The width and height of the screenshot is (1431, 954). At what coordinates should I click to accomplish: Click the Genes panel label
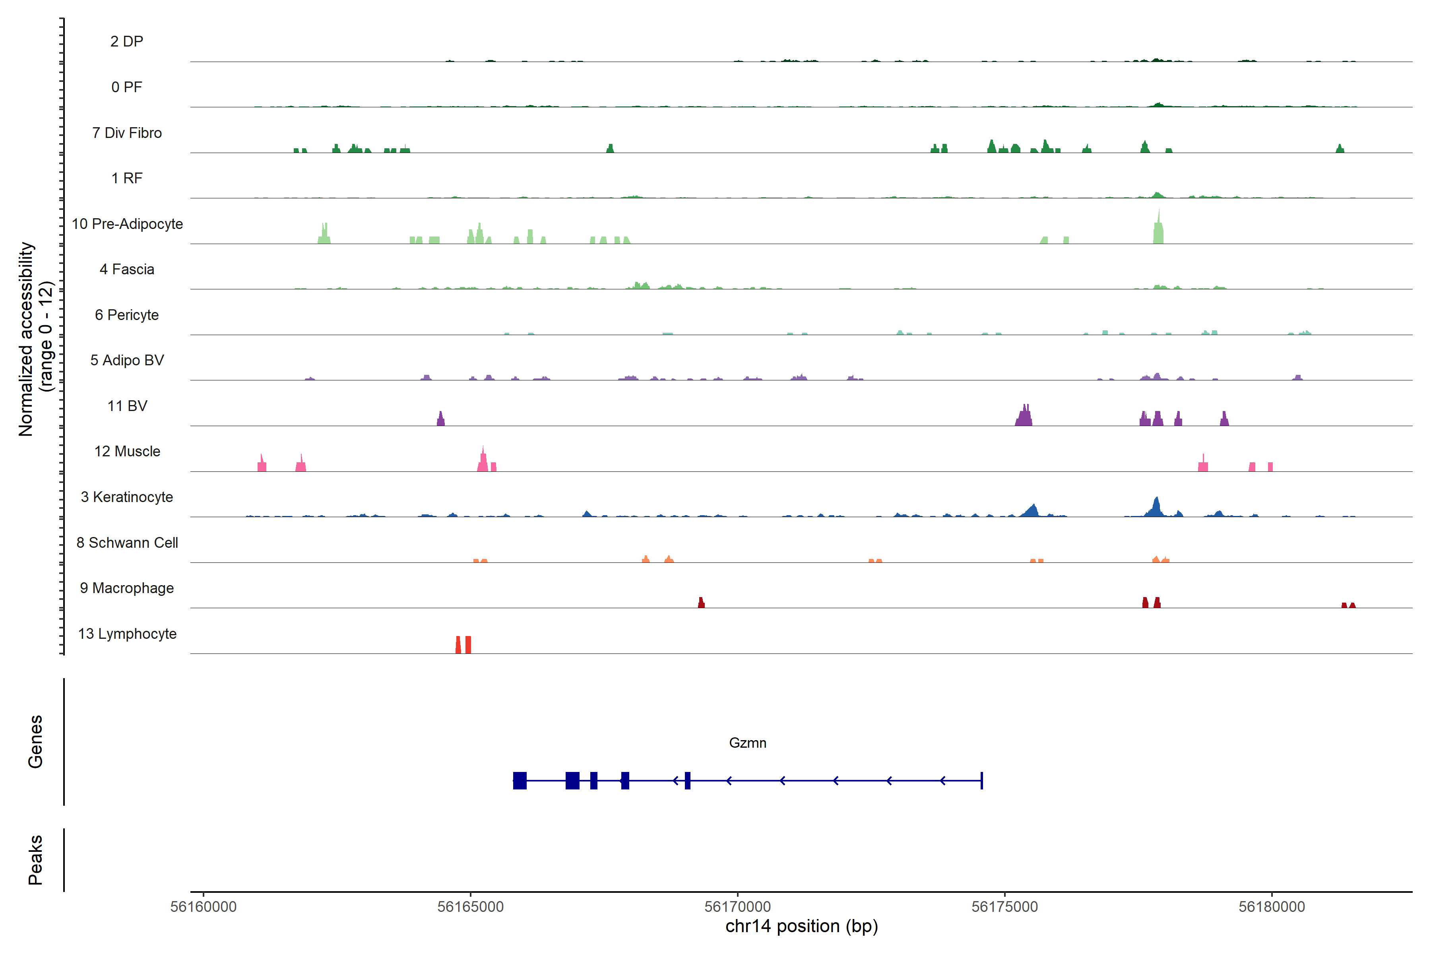(35, 741)
